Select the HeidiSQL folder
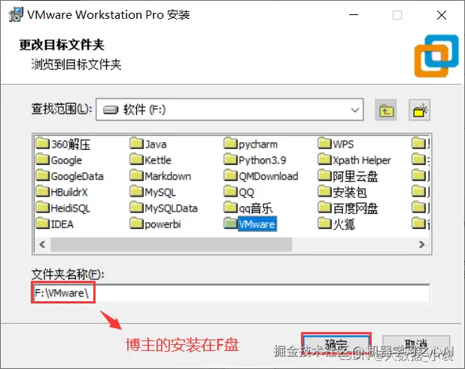Image resolution: width=465 pixels, height=369 pixels. [x=63, y=208]
